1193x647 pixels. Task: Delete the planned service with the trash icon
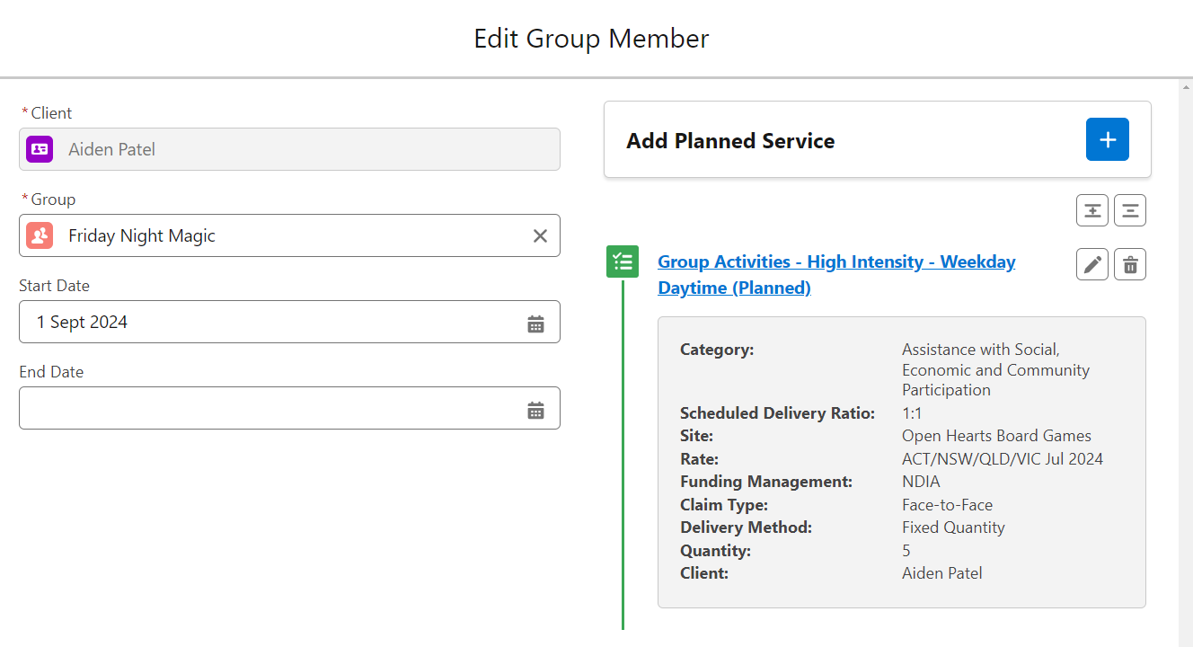1130,264
